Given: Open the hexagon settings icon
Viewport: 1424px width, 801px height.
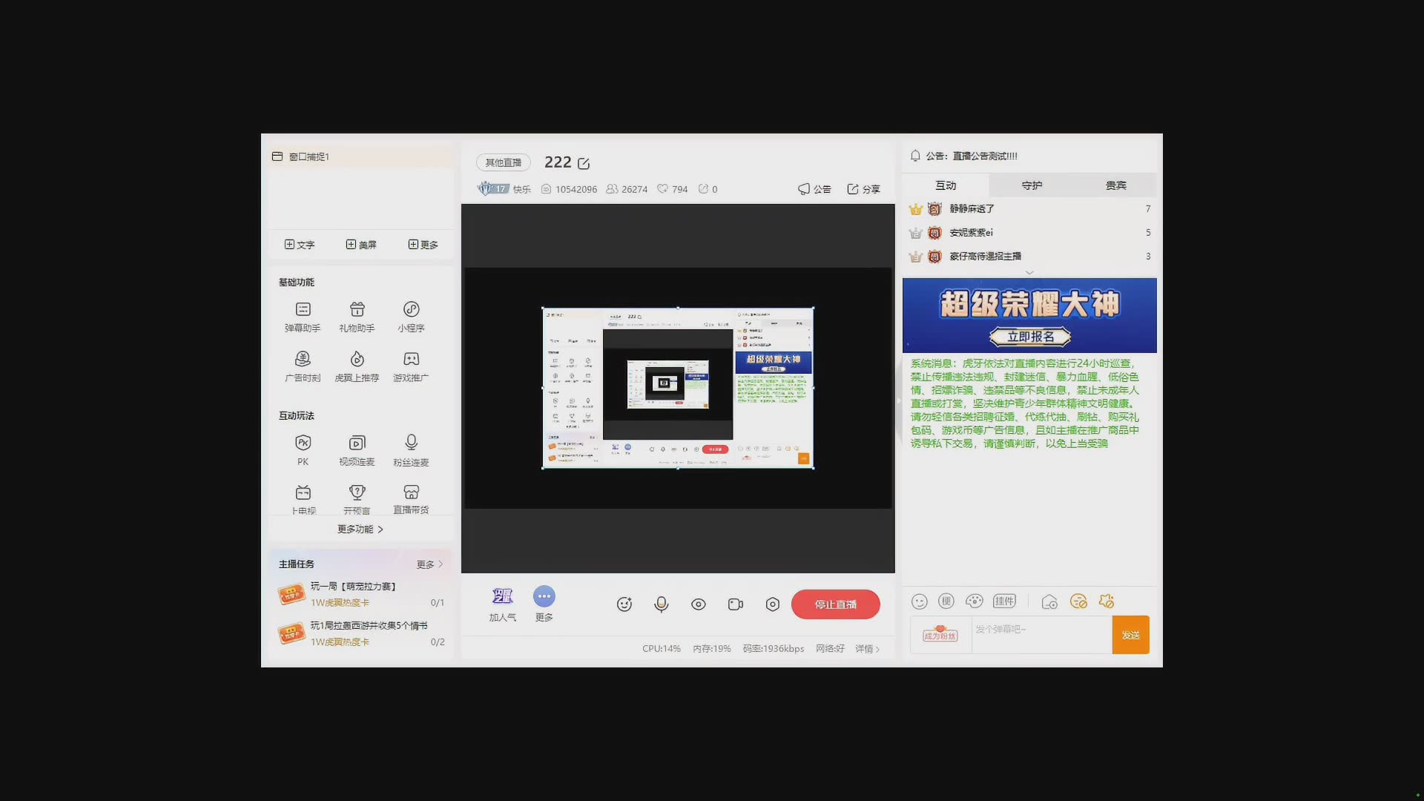Looking at the screenshot, I should tap(773, 604).
